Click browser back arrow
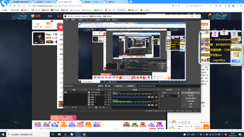This screenshot has height=137, width=244. [10, 6]
